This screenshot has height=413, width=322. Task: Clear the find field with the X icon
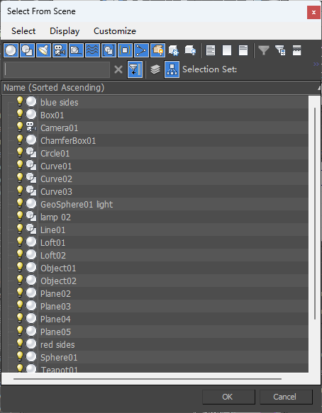pyautogui.click(x=118, y=70)
